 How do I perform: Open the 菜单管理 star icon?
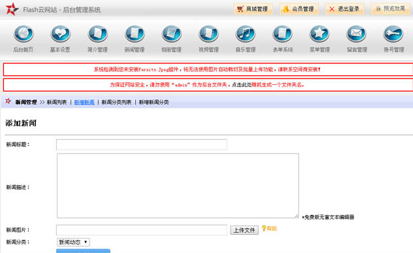(x=320, y=34)
